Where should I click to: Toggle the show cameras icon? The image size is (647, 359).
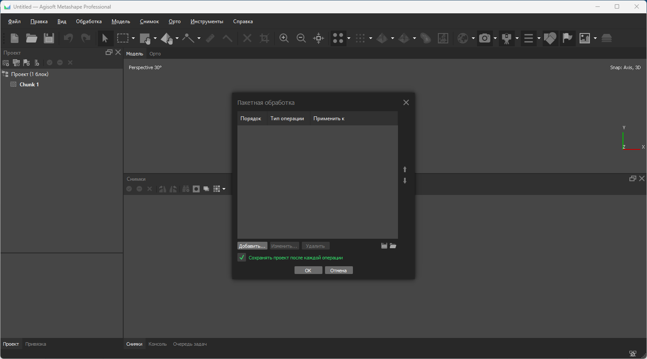tap(485, 38)
